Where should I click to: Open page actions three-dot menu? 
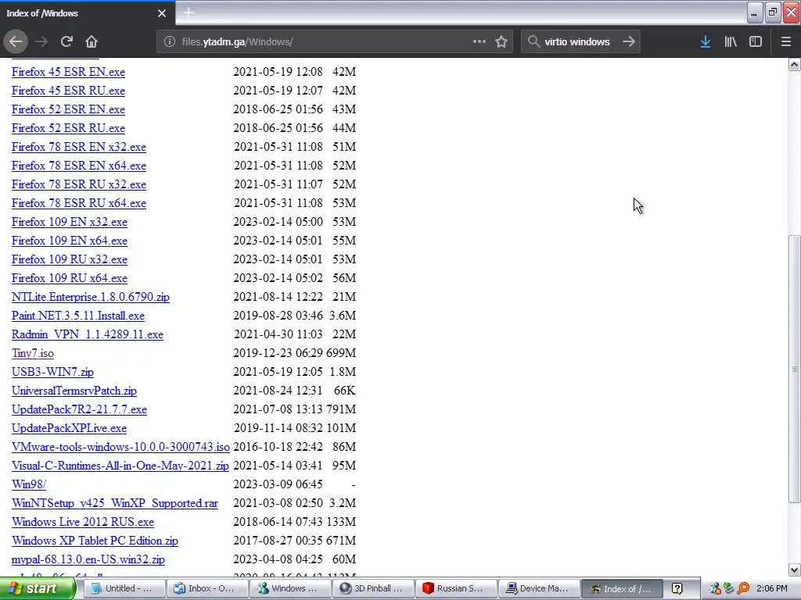click(x=480, y=41)
